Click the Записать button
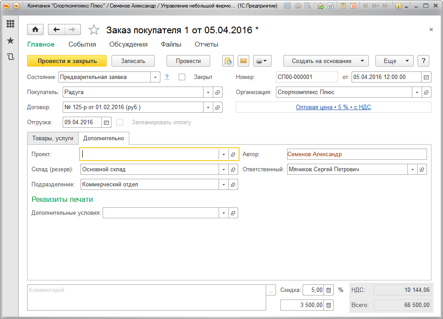Image resolution: width=443 pixels, height=319 pixels. pyautogui.click(x=133, y=61)
